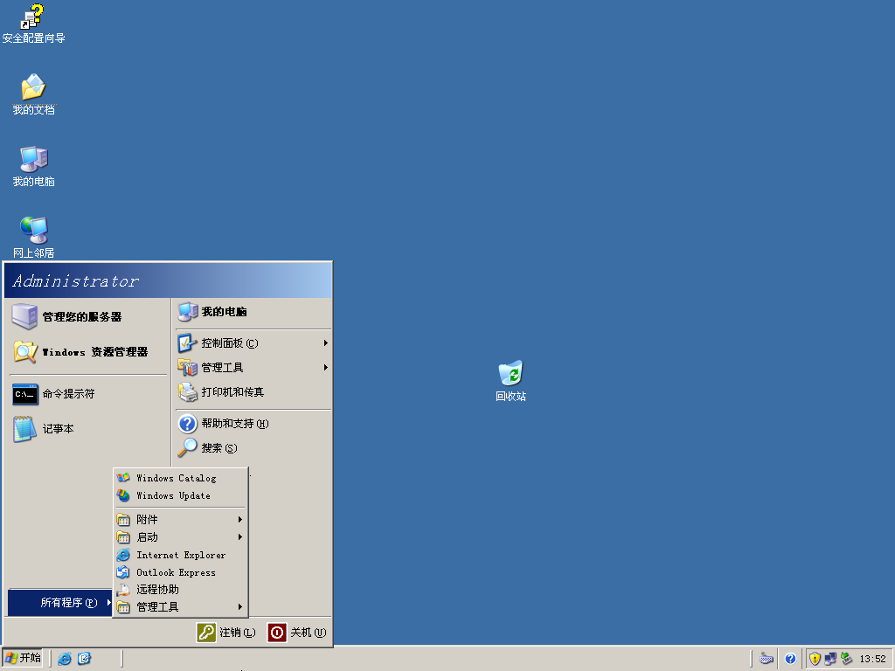Image resolution: width=895 pixels, height=671 pixels.
Task: Open the 附件 programs folder
Action: point(180,519)
